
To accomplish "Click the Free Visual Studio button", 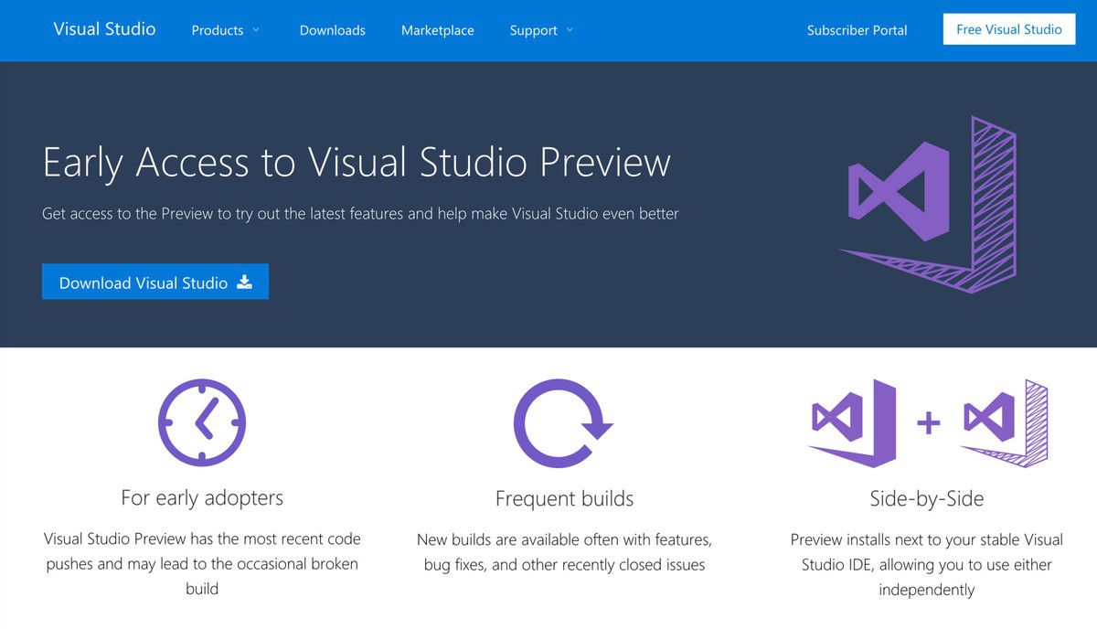I will (1009, 29).
